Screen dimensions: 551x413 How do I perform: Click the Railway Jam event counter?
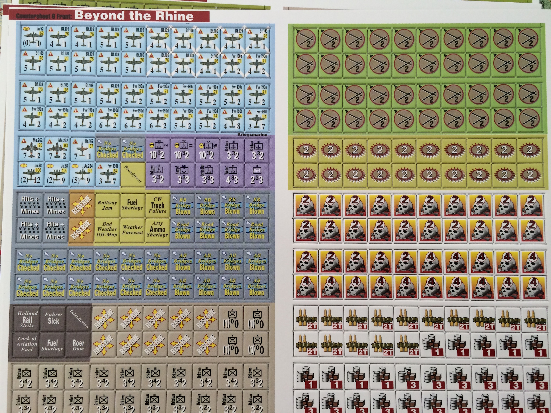click(x=107, y=205)
